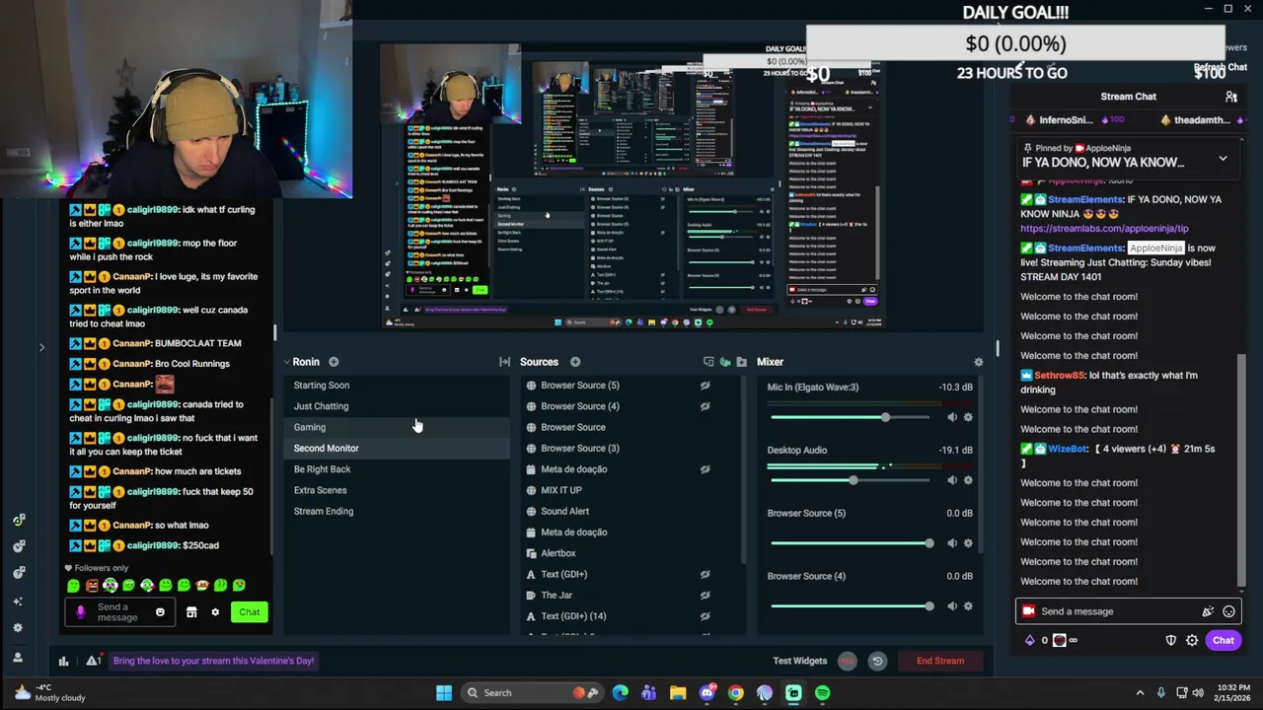1263x710 pixels.
Task: Expand the left sidebar arrow
Action: tap(41, 347)
